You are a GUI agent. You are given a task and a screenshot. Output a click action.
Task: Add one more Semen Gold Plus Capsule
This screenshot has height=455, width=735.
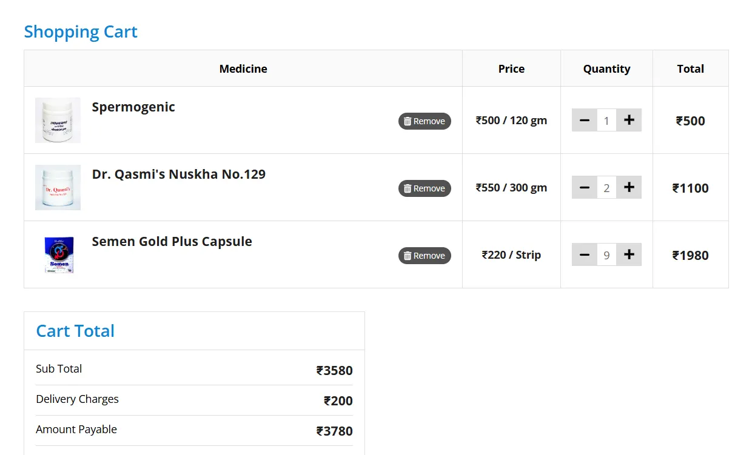coord(629,255)
